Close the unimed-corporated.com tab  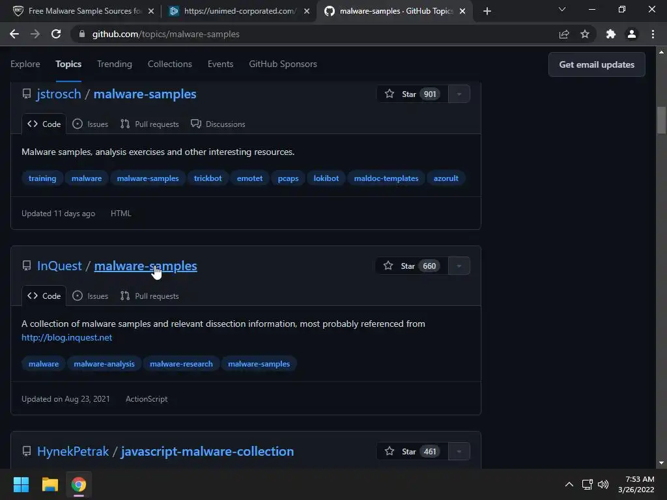(x=307, y=11)
